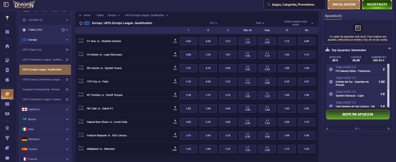Open the gift box promotions icon

point(7,32)
